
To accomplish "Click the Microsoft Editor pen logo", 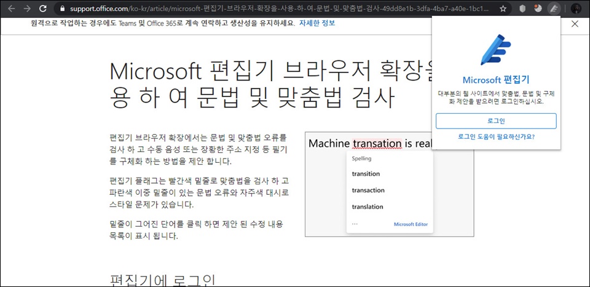I will coord(496,49).
